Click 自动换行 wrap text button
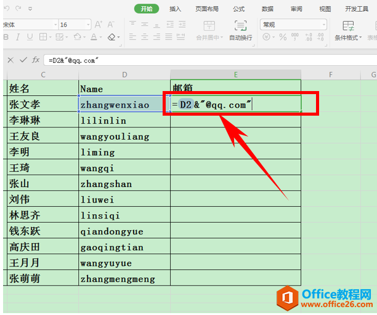Viewport: 377px width, 315px height. (241, 31)
